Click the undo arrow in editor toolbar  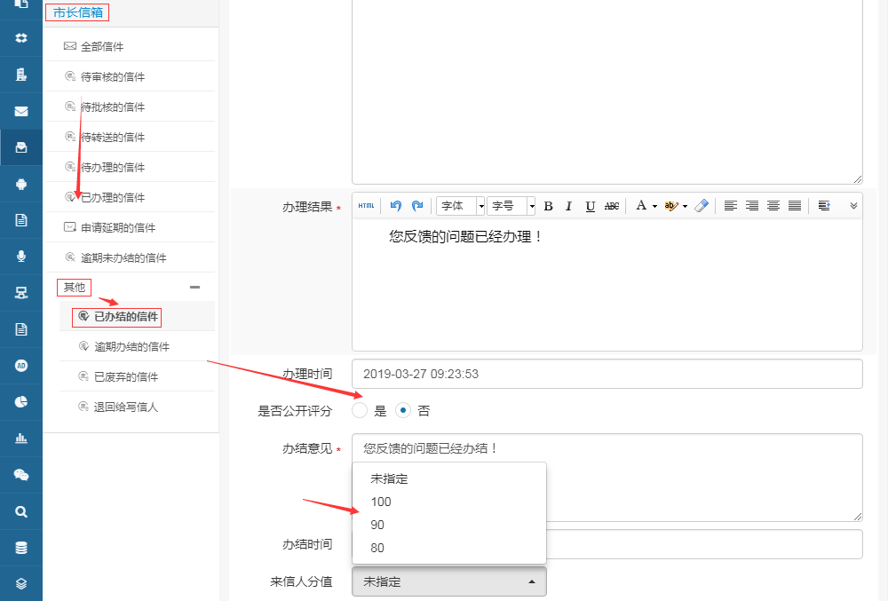396,206
